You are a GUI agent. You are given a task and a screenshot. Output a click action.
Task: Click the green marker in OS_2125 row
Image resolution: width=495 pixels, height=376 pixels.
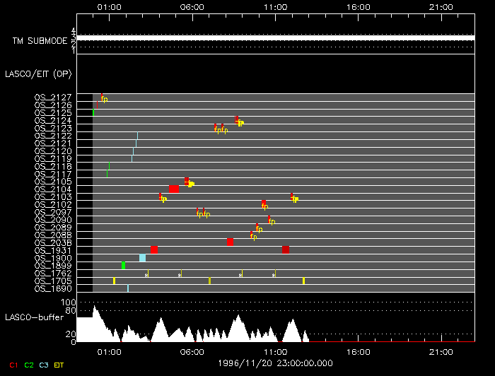pos(93,112)
